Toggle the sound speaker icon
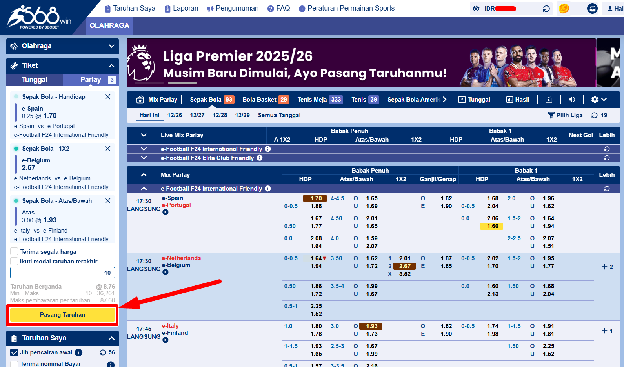Screen dimensions: 624x367 pos(572,100)
